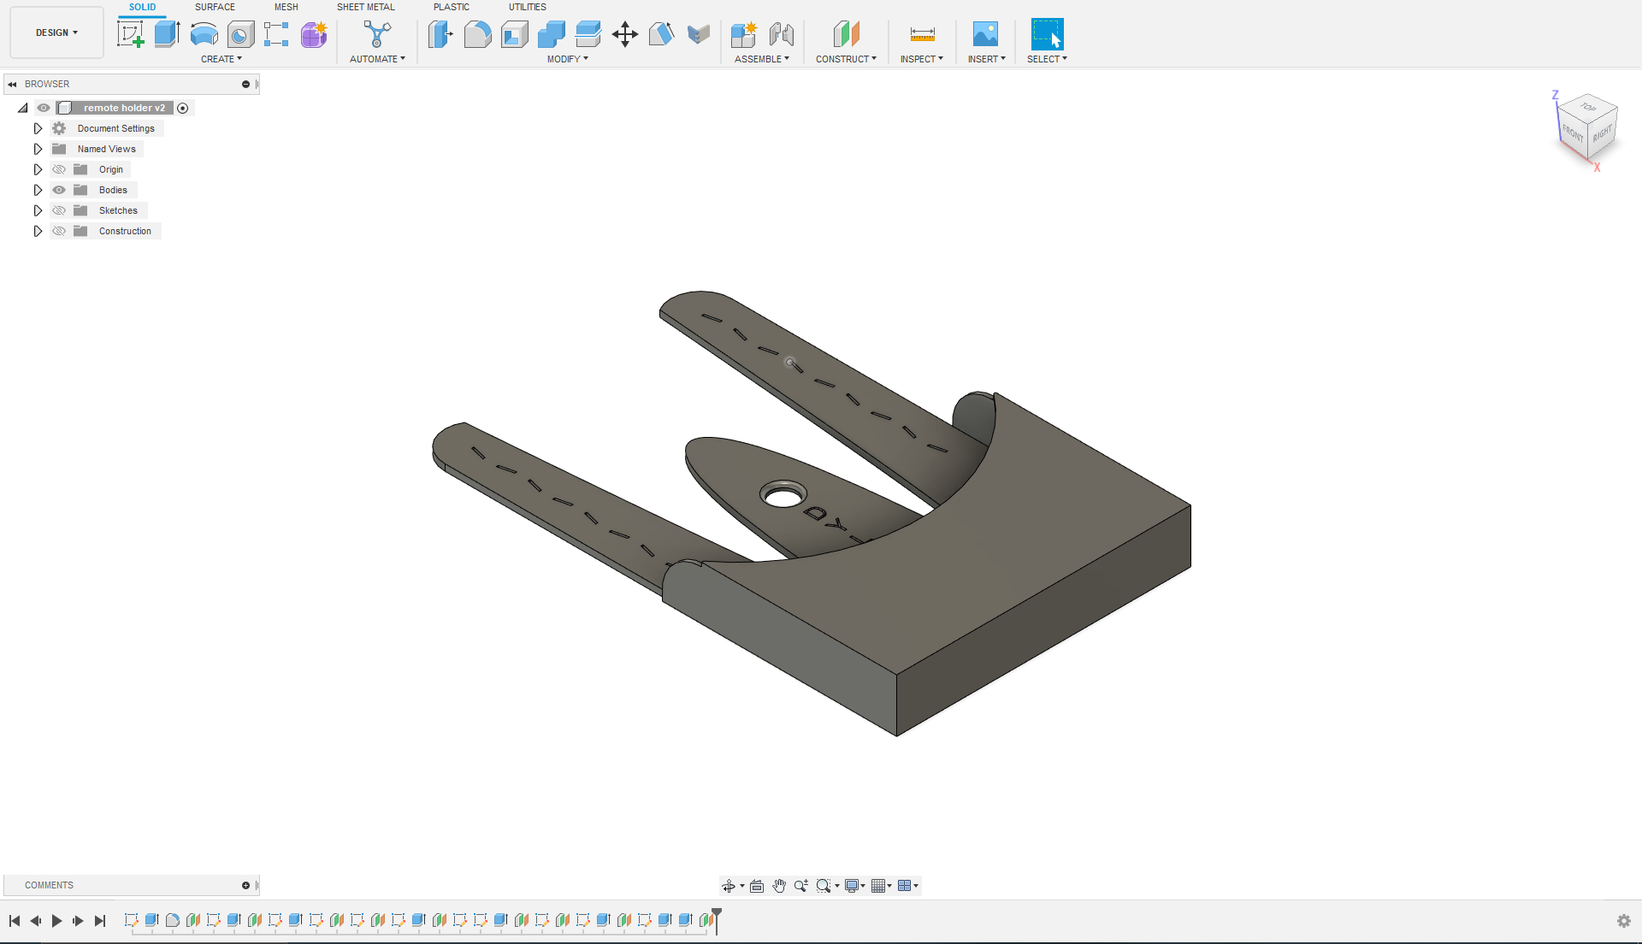Select the Rectangular Pattern tool

click(276, 34)
